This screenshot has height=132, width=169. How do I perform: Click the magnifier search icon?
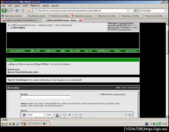tap(165, 10)
